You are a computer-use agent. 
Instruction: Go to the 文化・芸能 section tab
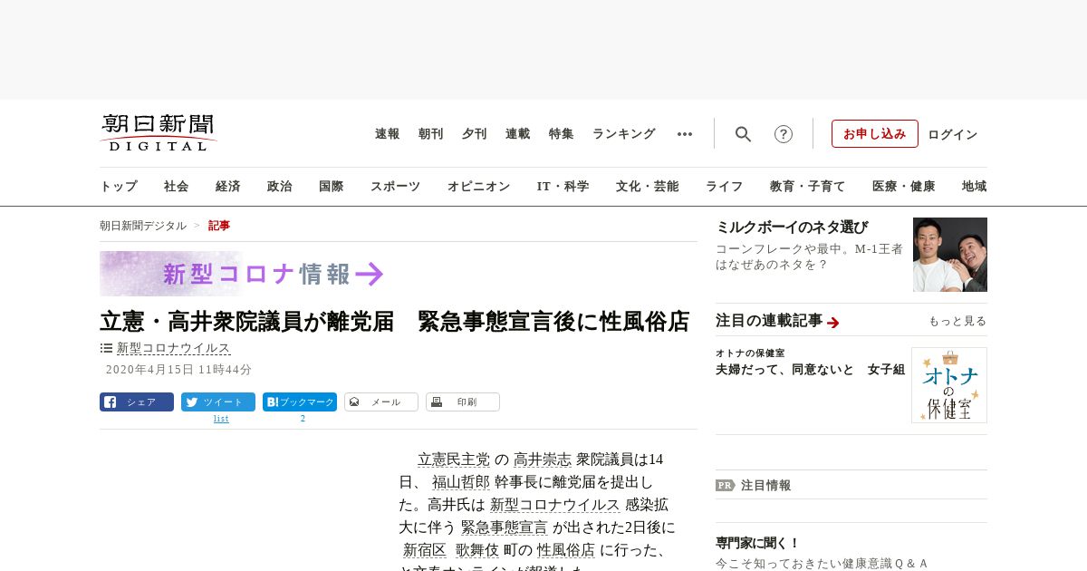[648, 187]
